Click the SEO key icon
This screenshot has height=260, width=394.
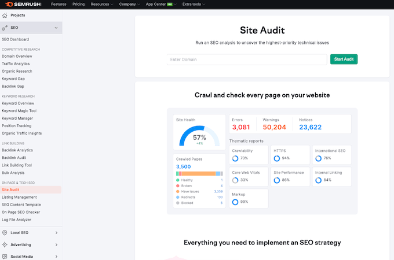tap(5, 28)
